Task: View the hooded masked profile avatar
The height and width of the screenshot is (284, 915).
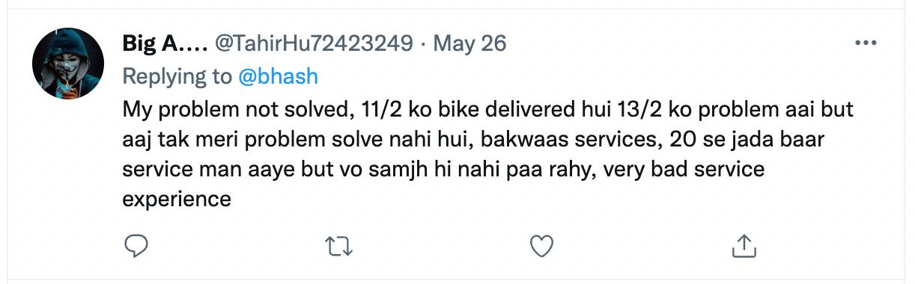Action: [x=67, y=65]
